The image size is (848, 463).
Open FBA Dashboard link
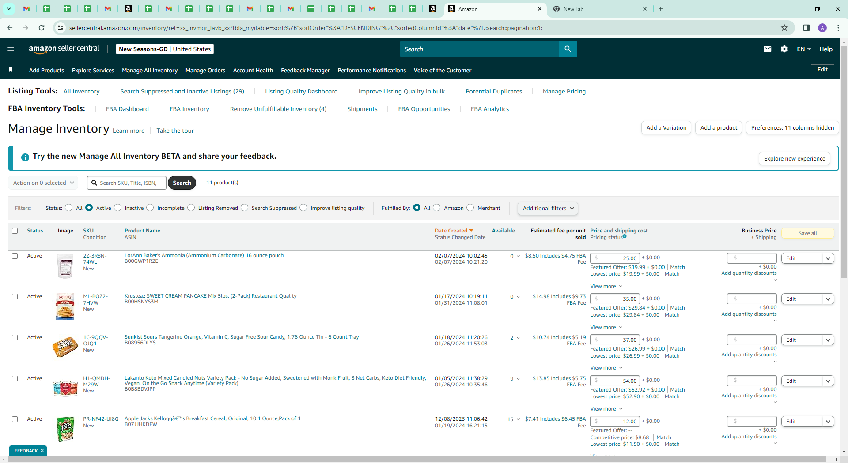(127, 109)
